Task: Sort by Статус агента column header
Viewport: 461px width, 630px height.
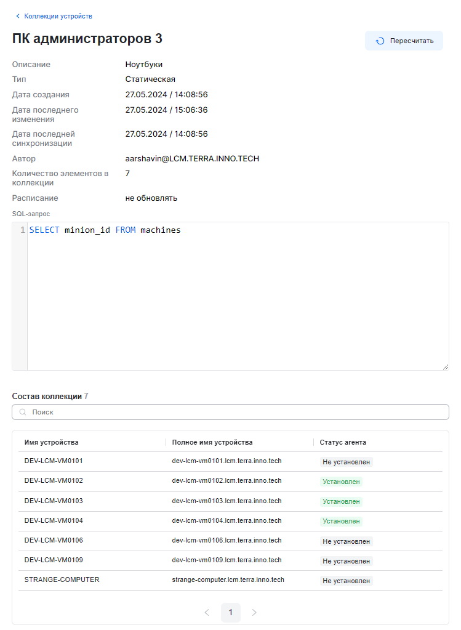Action: pyautogui.click(x=343, y=442)
